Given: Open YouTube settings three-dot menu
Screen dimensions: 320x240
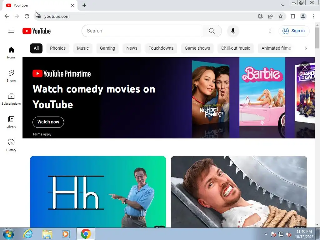Looking at the screenshot, I should pos(270,31).
